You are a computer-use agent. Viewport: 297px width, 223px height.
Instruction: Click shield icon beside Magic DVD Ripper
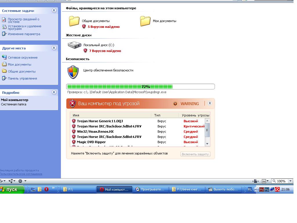tap(74, 142)
